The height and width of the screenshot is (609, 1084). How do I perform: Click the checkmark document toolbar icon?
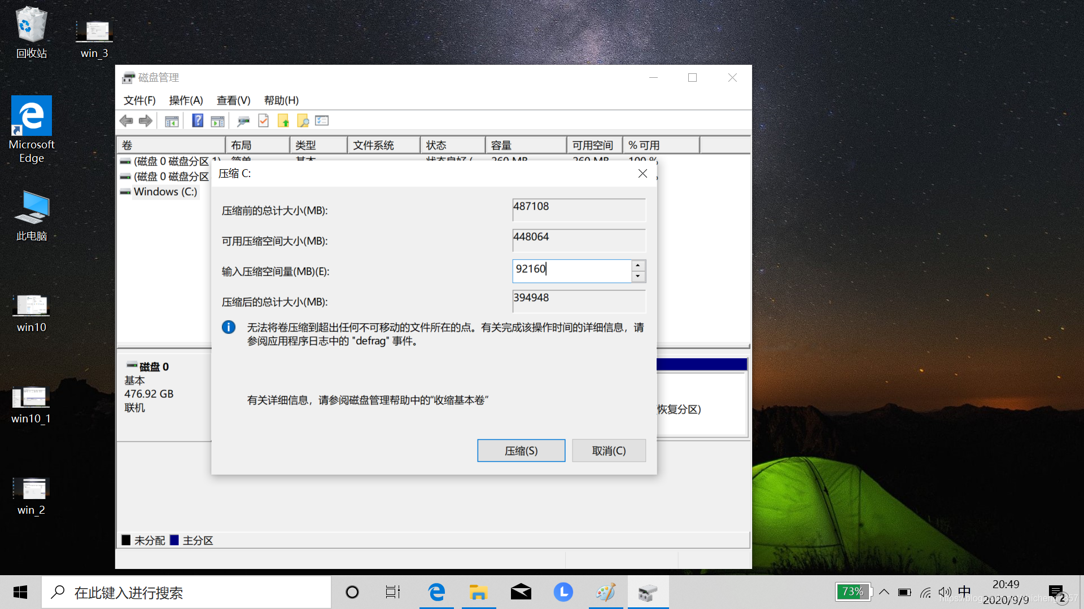pos(264,121)
